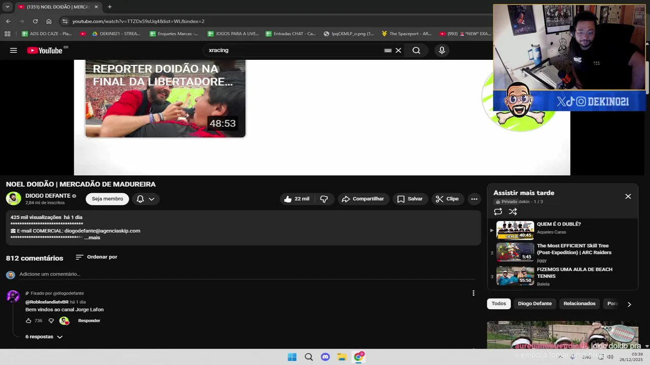The image size is (650, 365).
Task: Open File Explorer from the taskbar
Action: [x=342, y=357]
